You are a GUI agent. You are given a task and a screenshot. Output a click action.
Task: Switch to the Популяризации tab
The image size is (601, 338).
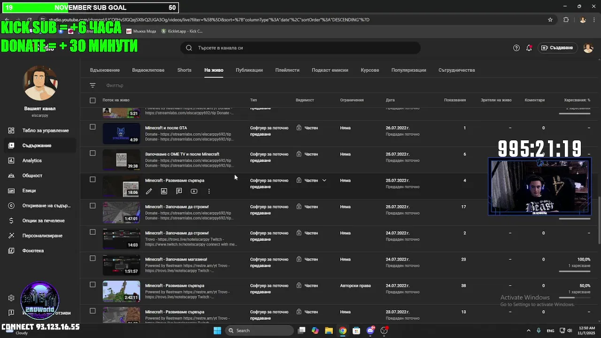(409, 70)
